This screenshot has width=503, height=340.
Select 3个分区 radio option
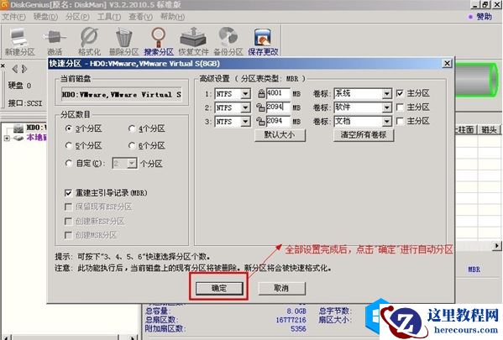pos(68,128)
